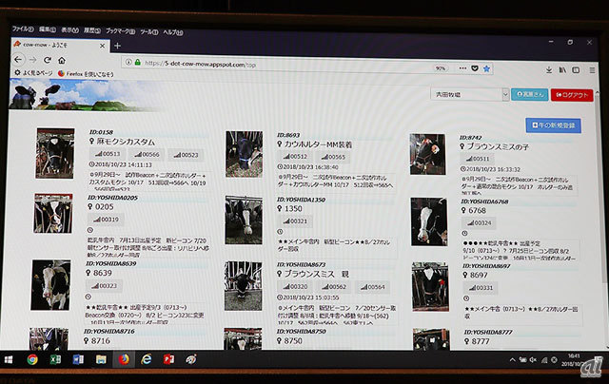The image size is (609, 384).
Task: Open the ツール menu
Action: coord(149,31)
